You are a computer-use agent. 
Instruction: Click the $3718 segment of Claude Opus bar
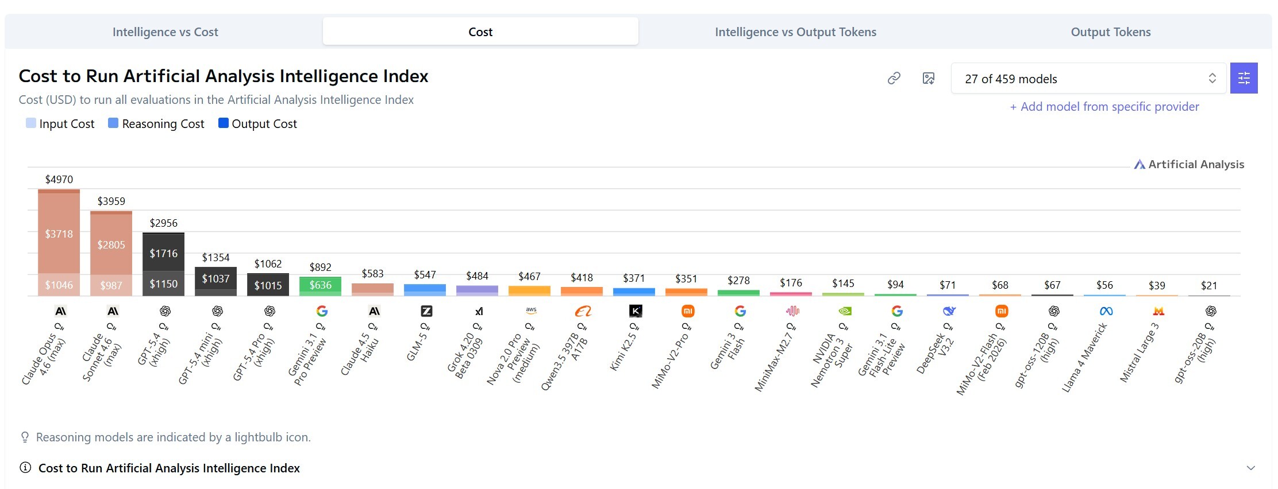(59, 234)
